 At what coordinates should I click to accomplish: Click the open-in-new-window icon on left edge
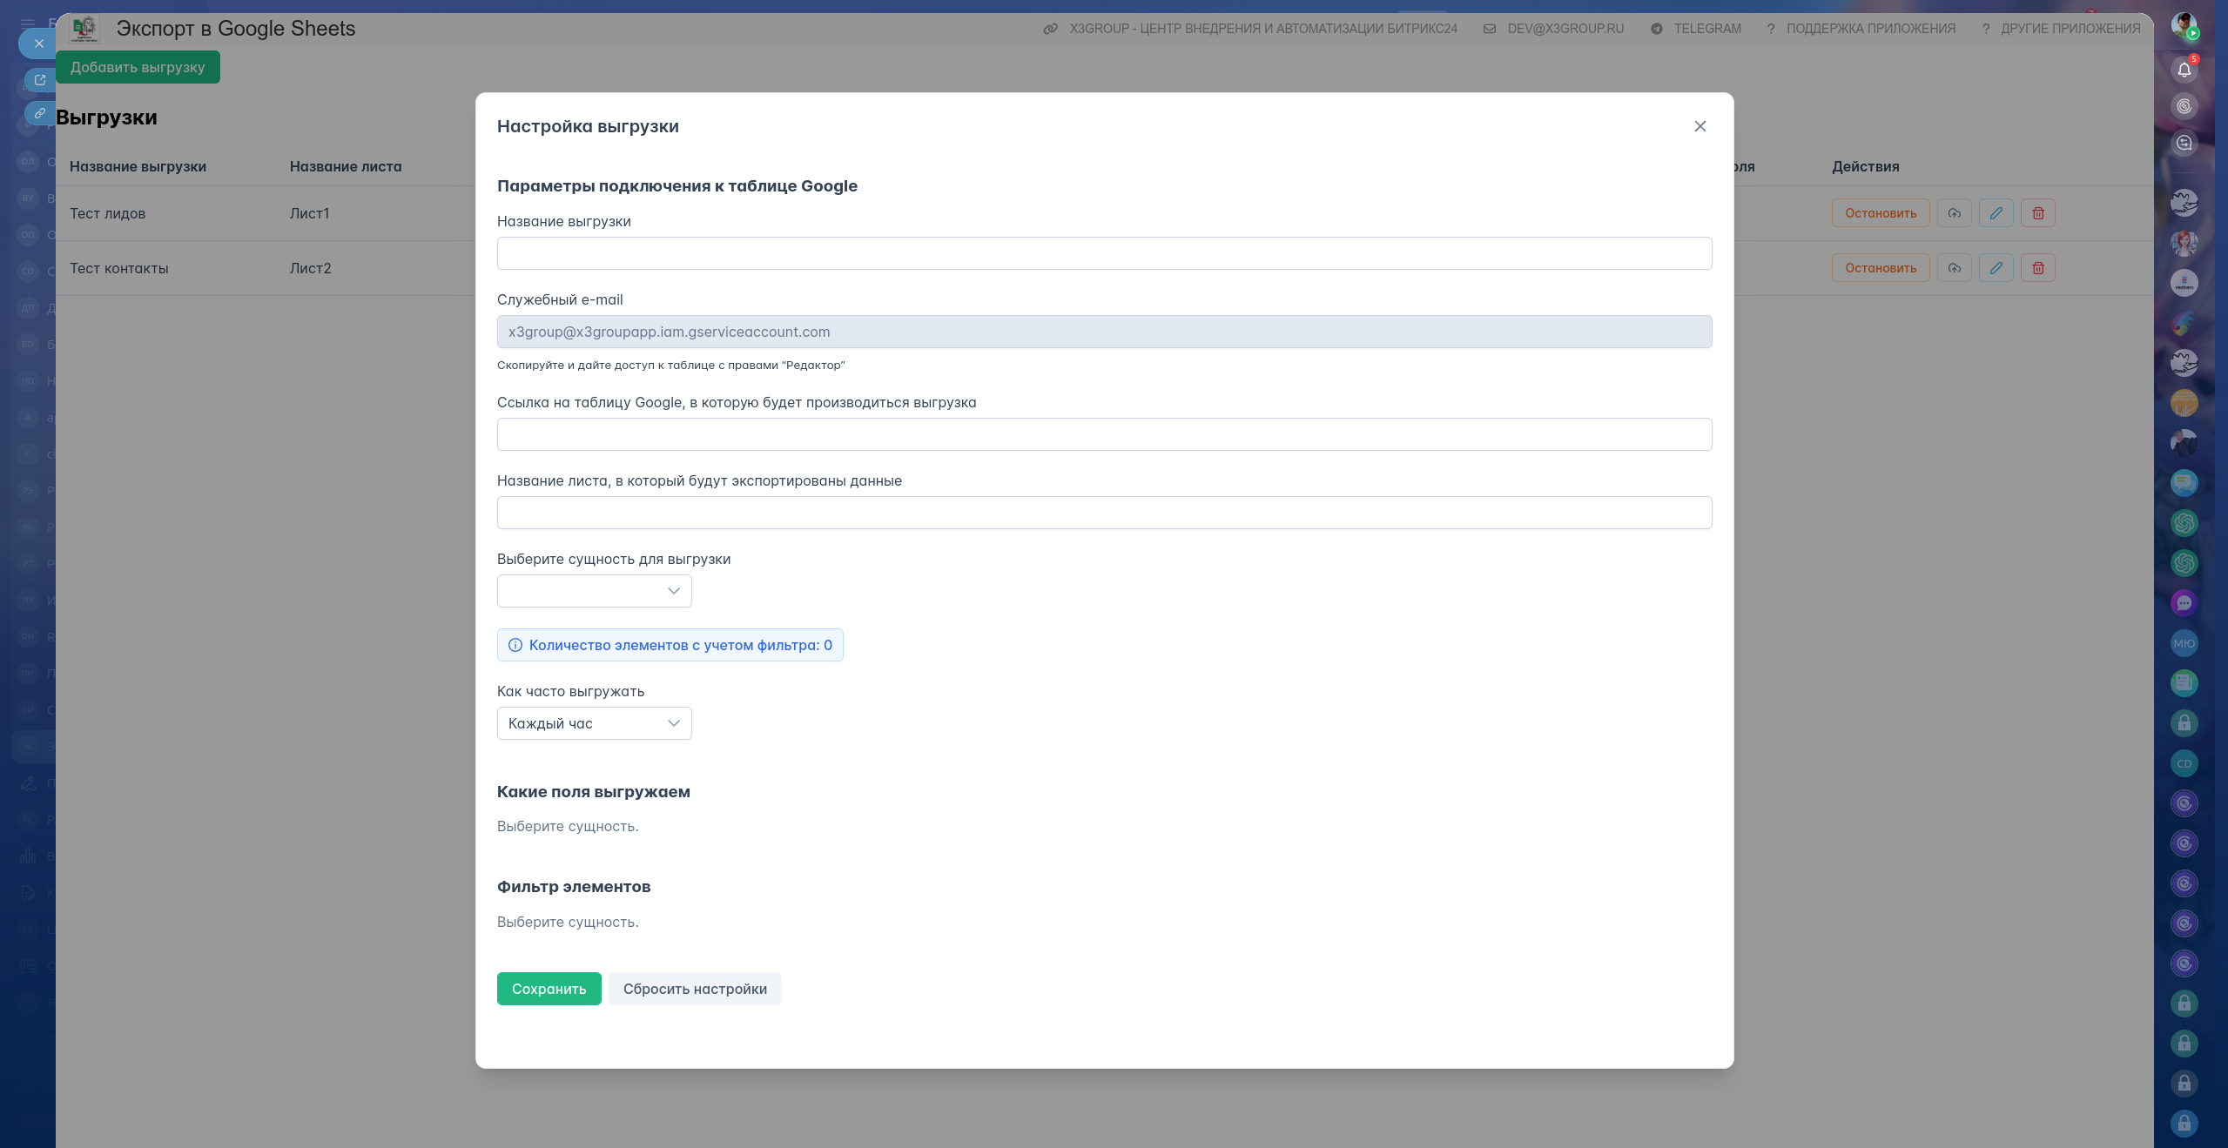click(39, 80)
